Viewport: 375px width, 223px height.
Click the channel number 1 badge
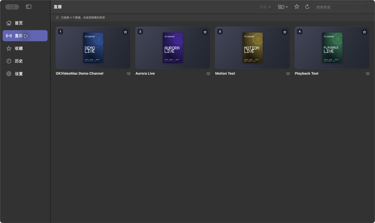coord(60,31)
